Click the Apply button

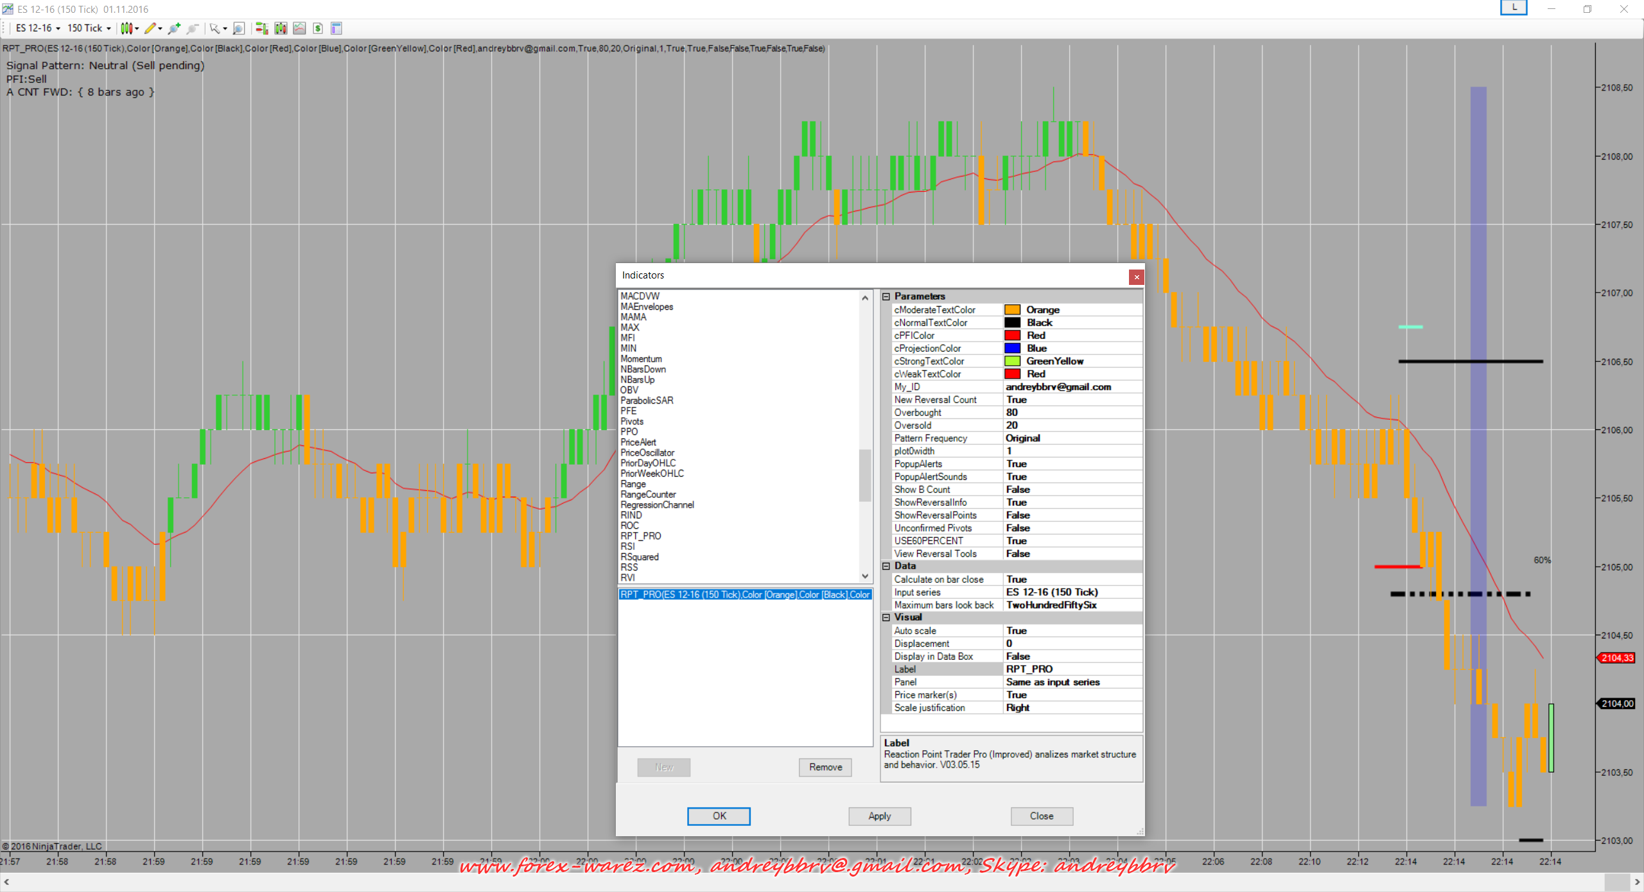pos(879,816)
